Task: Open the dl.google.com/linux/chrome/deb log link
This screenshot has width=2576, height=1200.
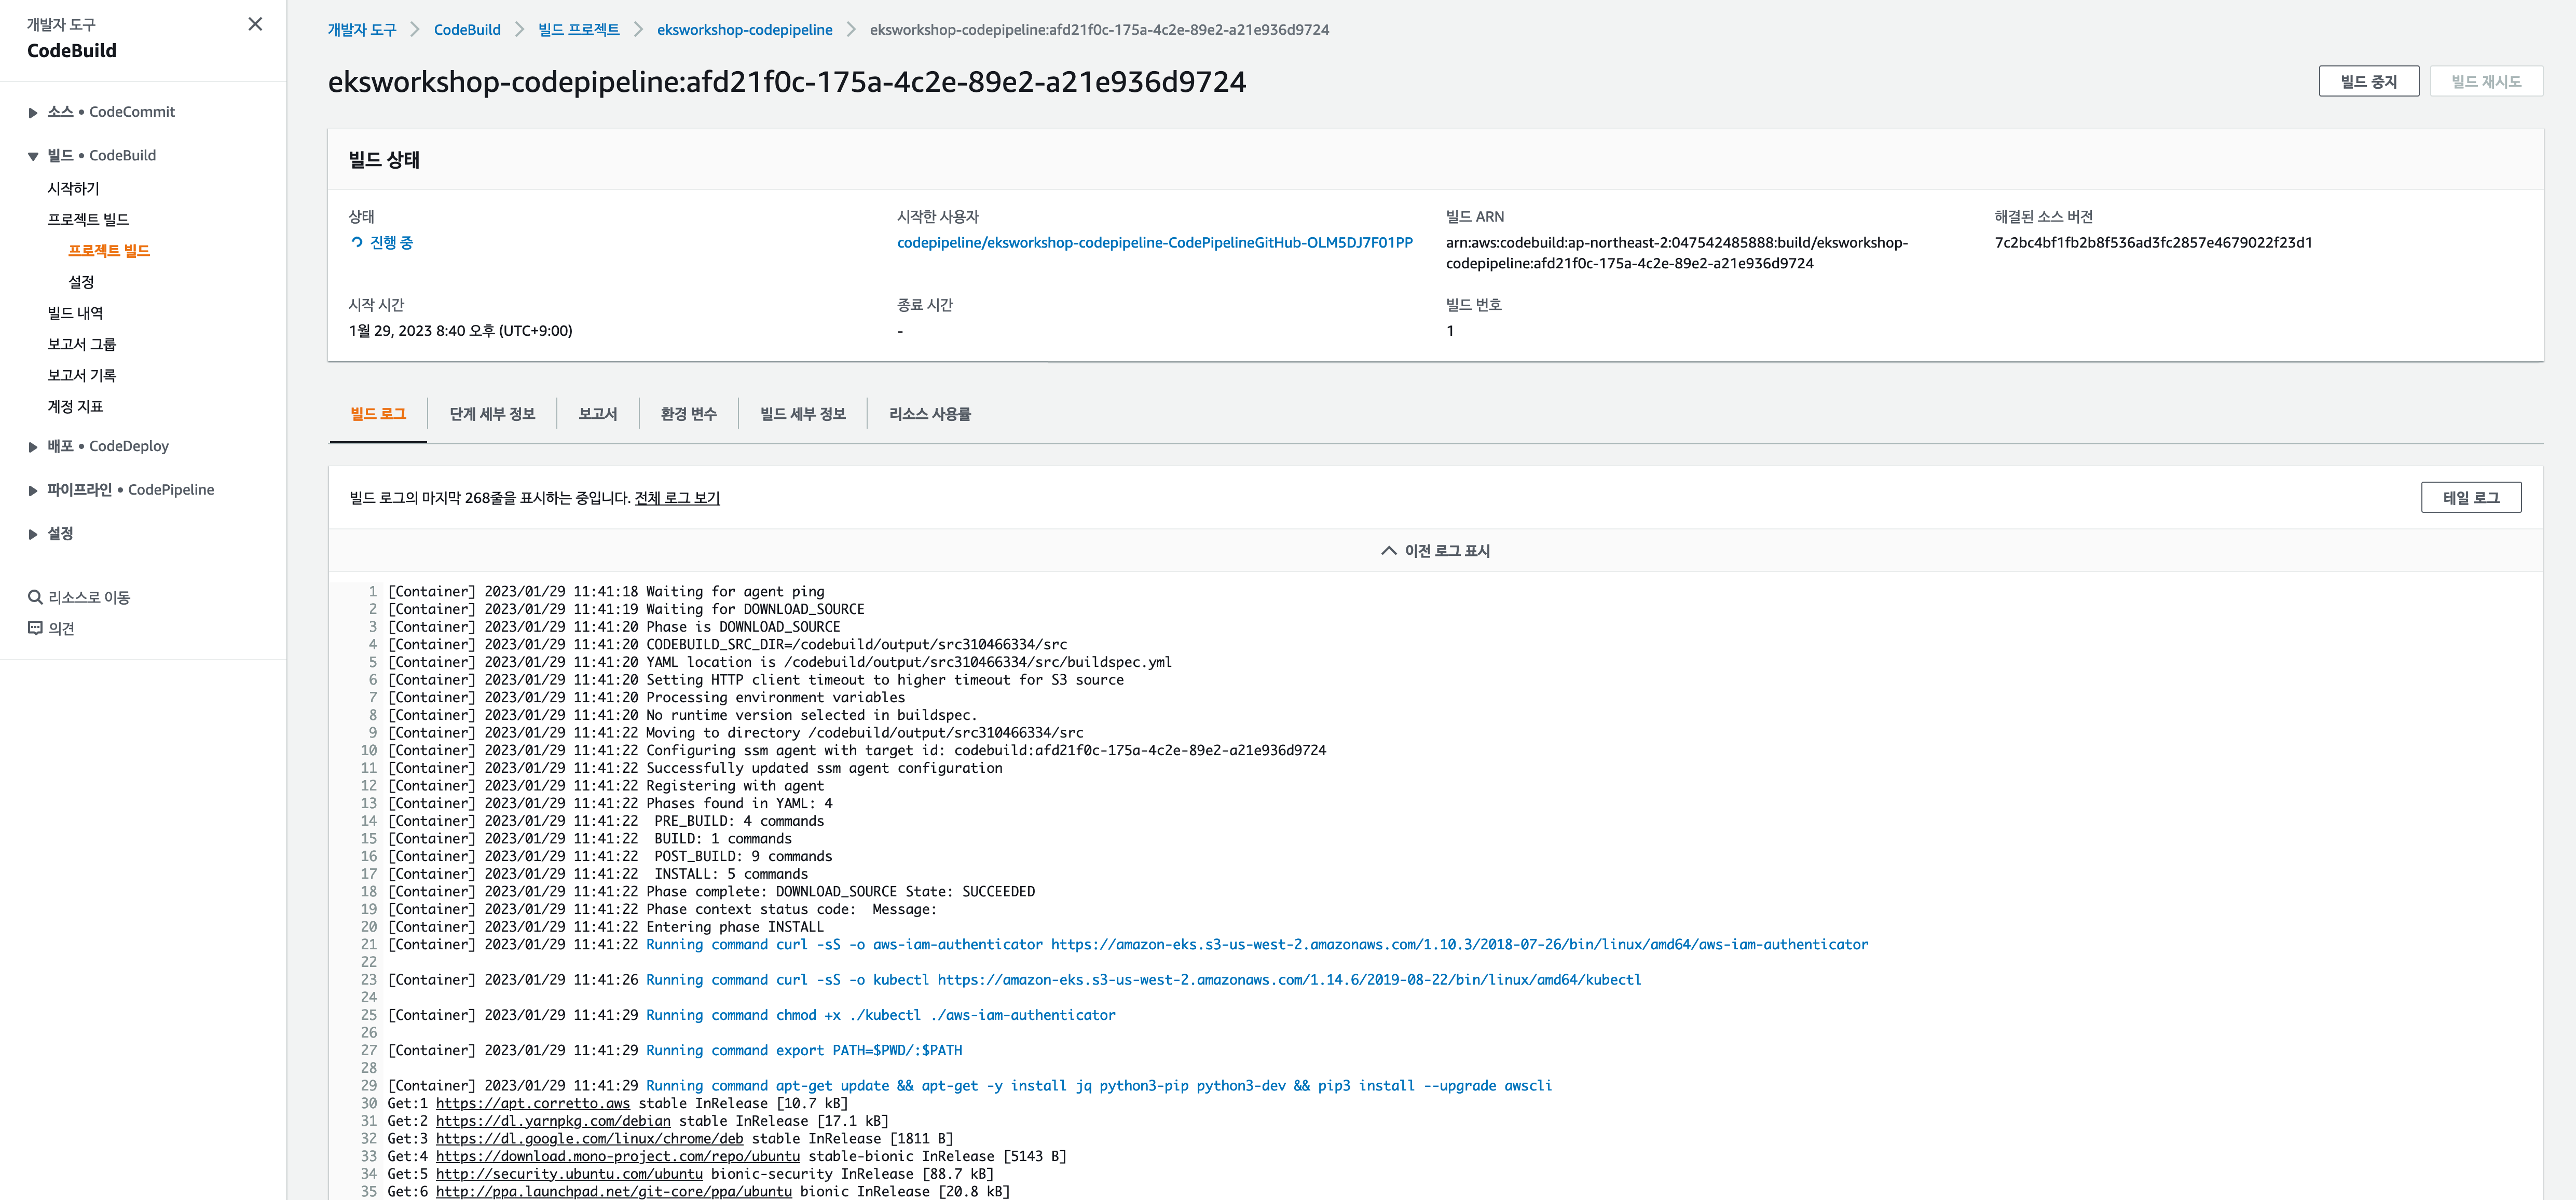Action: pos(590,1139)
